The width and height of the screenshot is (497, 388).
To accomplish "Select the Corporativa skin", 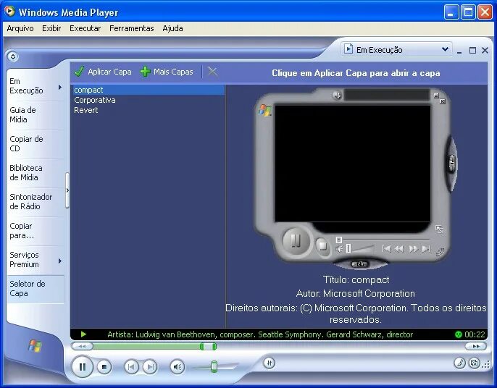I will coord(149,100).
